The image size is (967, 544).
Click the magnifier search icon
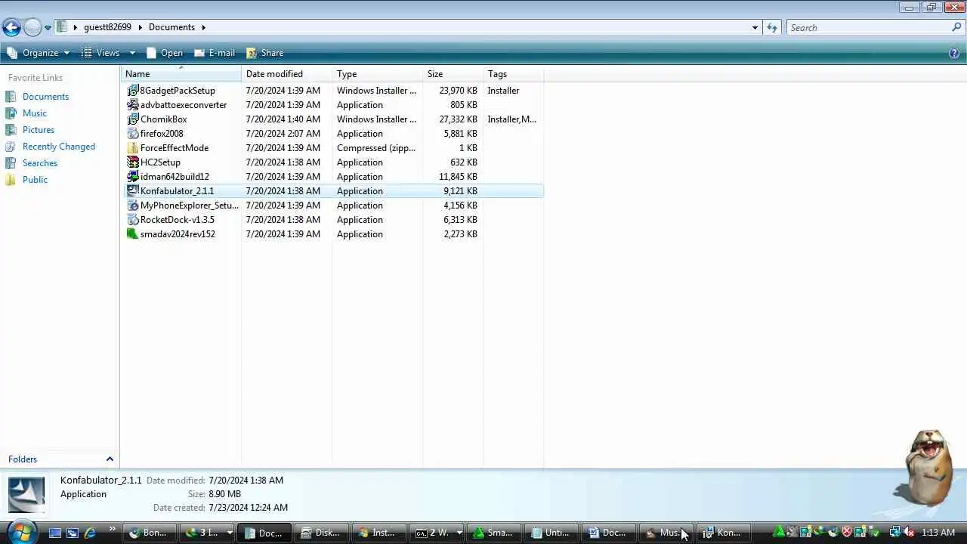[957, 28]
